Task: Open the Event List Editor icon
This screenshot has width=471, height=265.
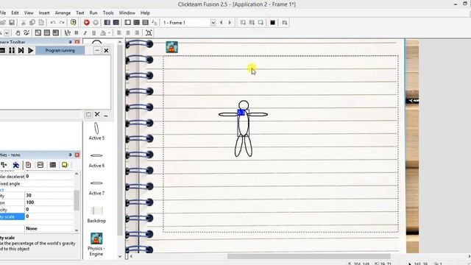Action: pyautogui.click(x=146, y=23)
